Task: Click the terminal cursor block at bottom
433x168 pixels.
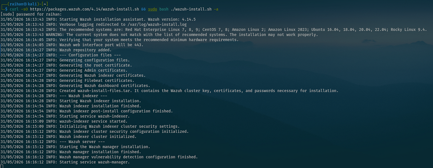Action: coord(2,166)
